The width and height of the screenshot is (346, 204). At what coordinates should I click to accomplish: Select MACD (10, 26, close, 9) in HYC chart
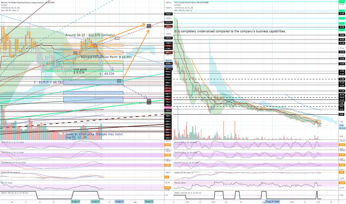(x=184, y=172)
